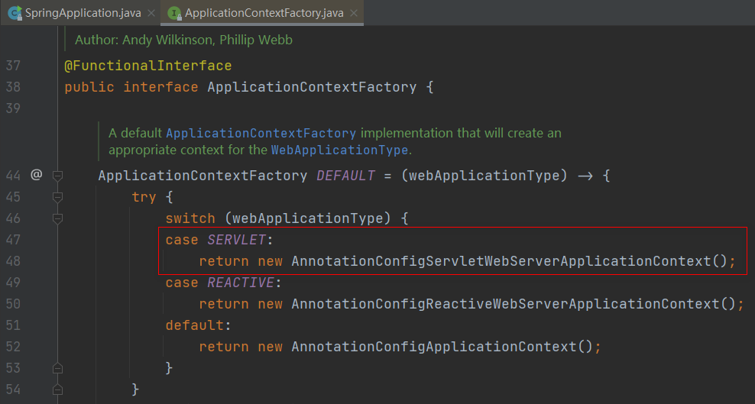755x404 pixels.
Task: Collapse the lambda fold marker on line 44
Action: point(57,176)
